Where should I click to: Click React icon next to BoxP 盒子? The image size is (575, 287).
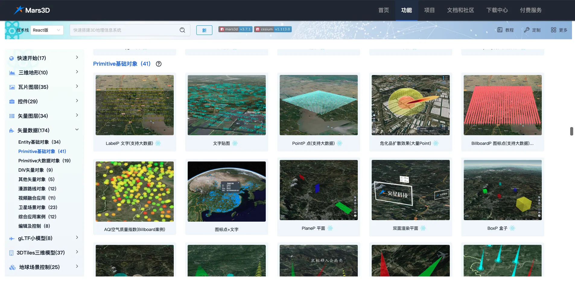pos(512,228)
